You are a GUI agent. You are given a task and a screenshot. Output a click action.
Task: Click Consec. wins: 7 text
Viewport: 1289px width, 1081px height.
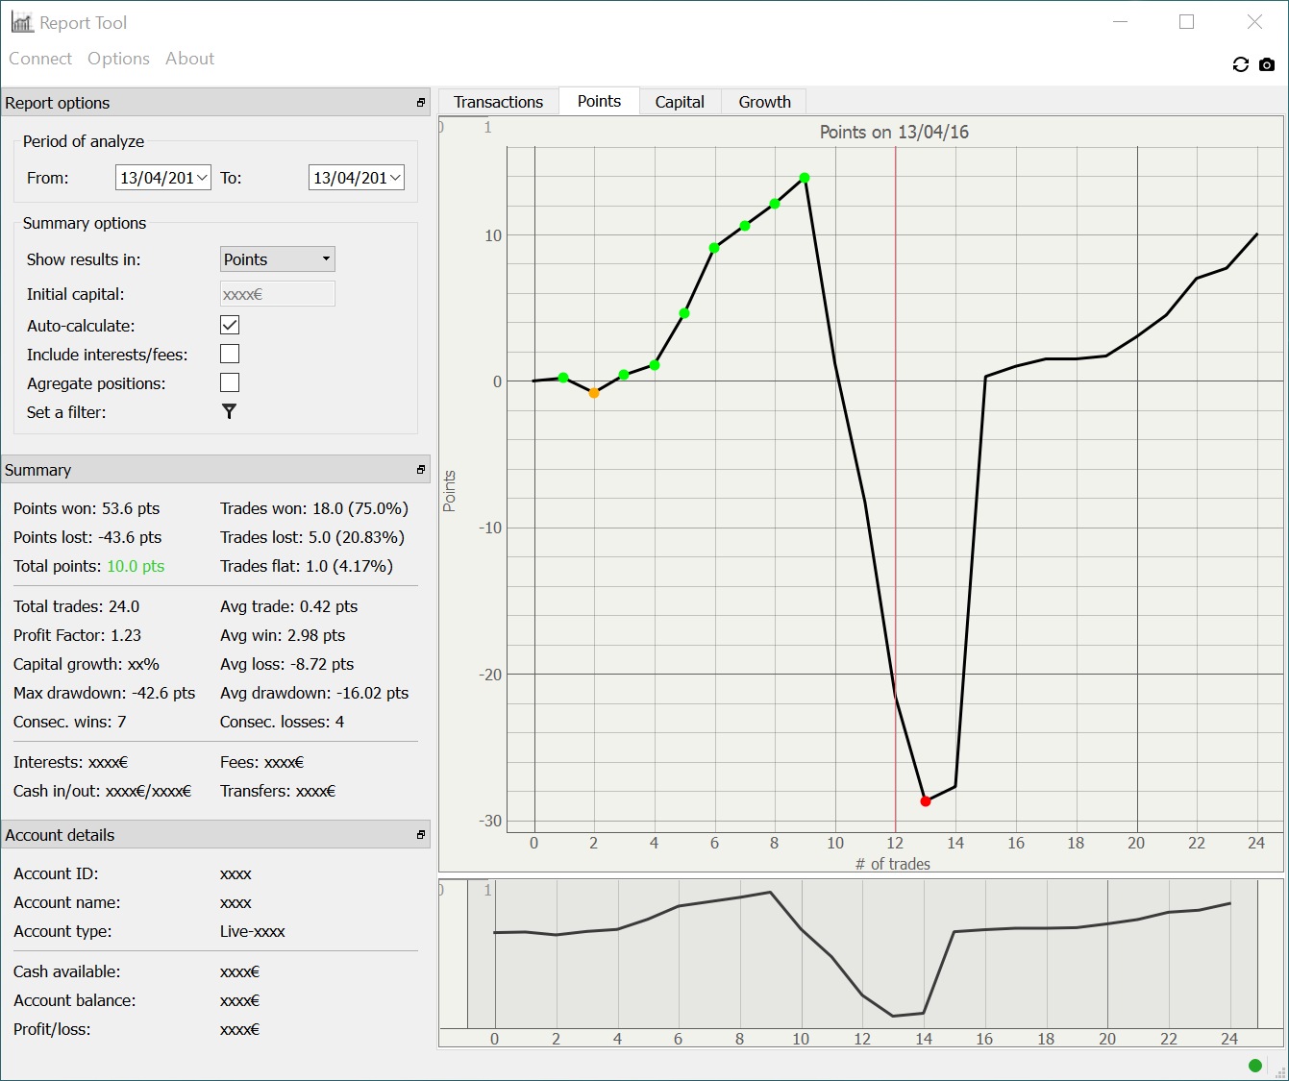69,722
